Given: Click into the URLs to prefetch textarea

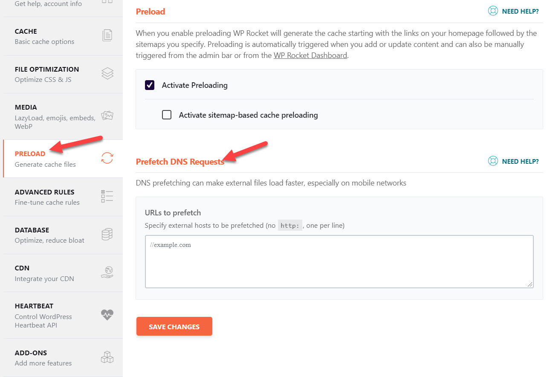Looking at the screenshot, I should tap(339, 261).
